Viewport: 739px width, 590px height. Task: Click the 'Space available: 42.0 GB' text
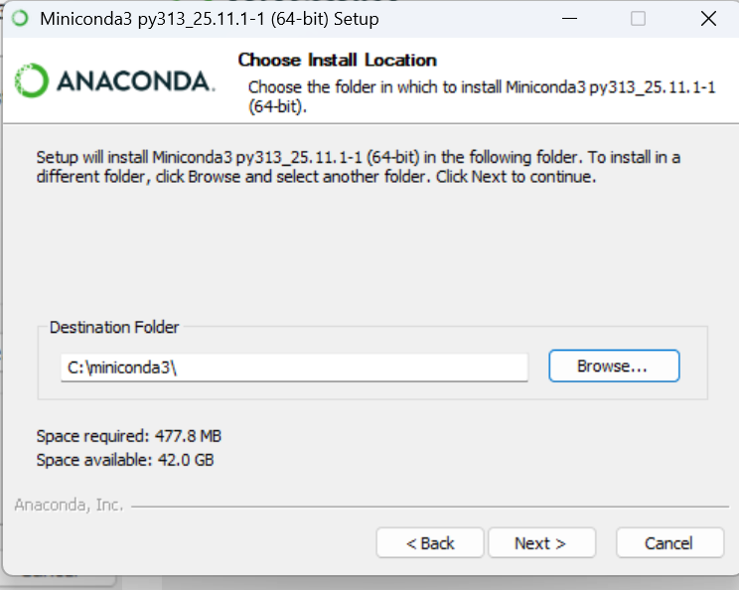125,460
